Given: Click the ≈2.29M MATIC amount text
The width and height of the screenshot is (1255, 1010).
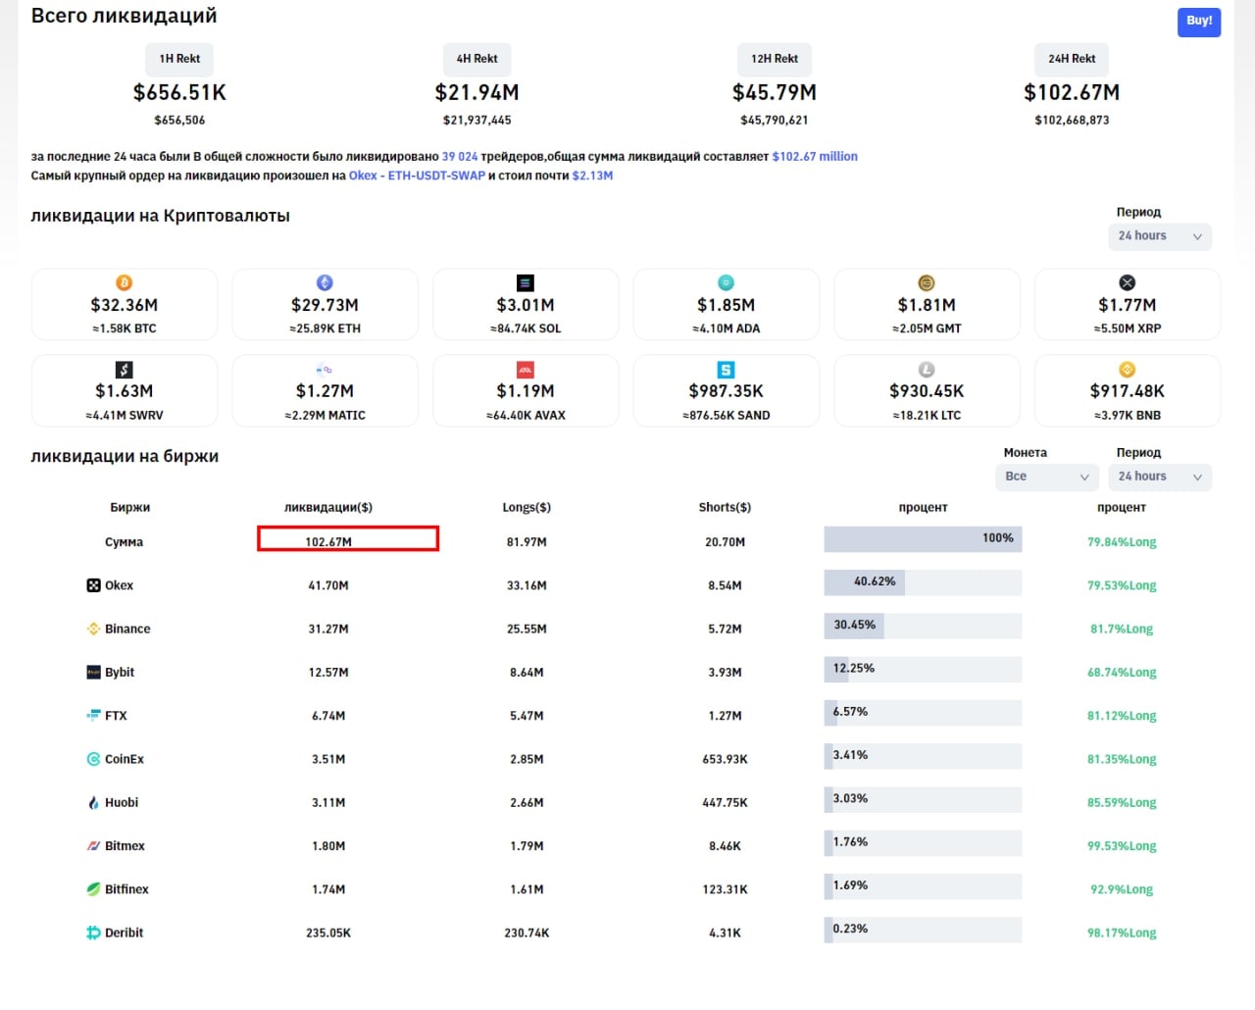Looking at the screenshot, I should pos(325,416).
